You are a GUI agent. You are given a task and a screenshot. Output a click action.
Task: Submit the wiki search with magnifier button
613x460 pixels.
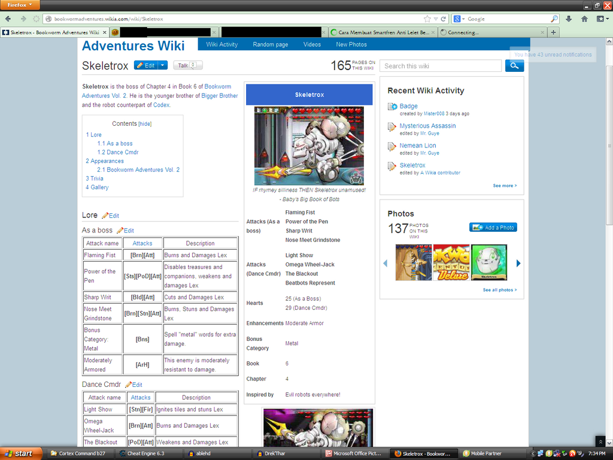coord(514,66)
